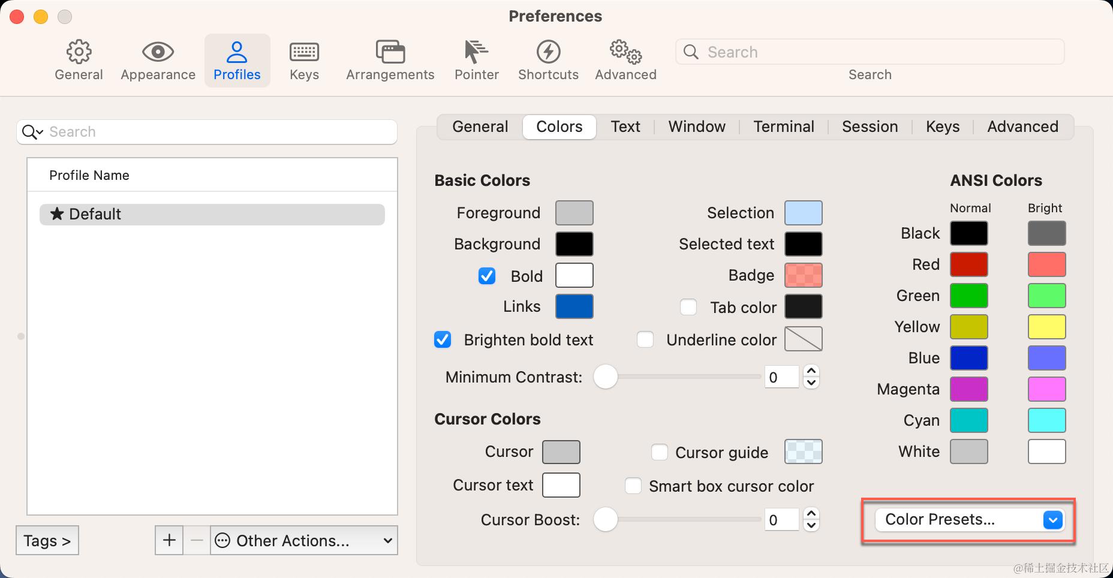Screen dimensions: 1113x578
Task: Open Appearance preferences eye icon
Action: pos(158,52)
